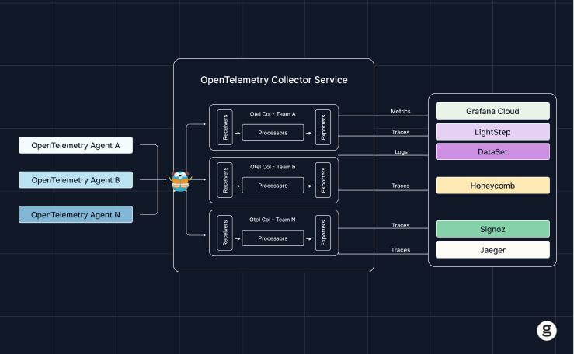
Task: Click the Traces label leading to Jaeger
Action: [x=401, y=250]
